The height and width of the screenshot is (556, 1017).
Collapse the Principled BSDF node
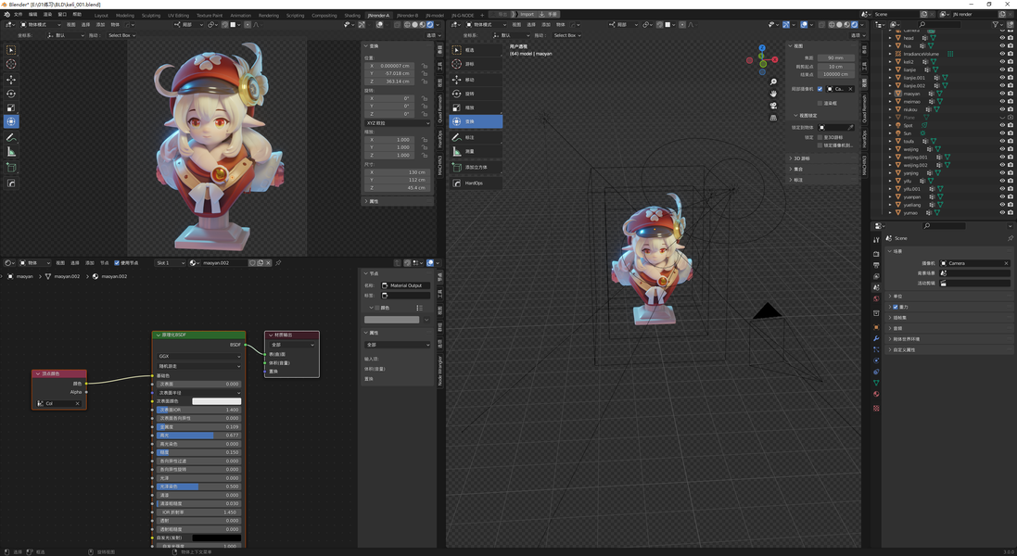[x=158, y=335]
